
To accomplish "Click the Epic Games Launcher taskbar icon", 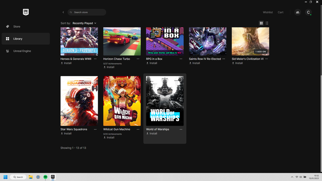I will click(53, 177).
